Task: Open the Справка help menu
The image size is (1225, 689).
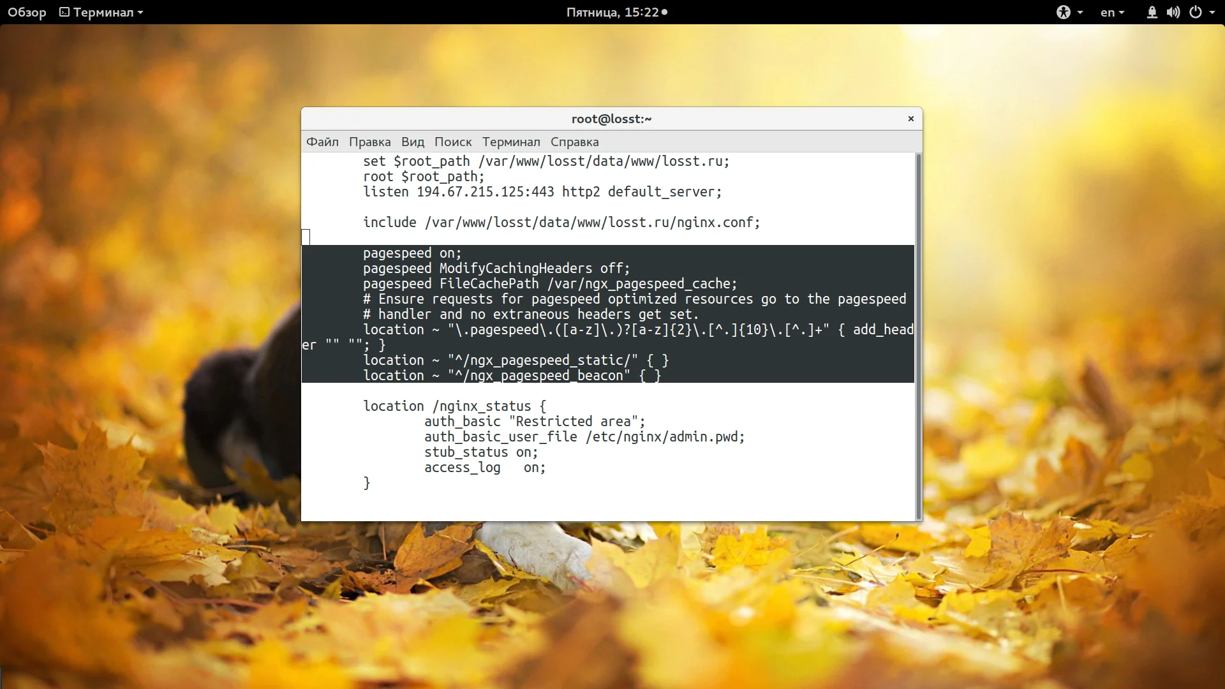Action: (x=574, y=142)
